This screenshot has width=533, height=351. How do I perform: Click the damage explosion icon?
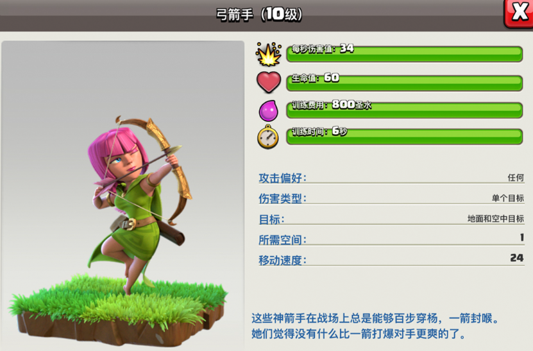pos(269,55)
